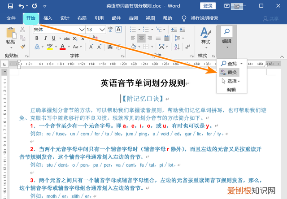Click the 登录 sign-in button

208,6
